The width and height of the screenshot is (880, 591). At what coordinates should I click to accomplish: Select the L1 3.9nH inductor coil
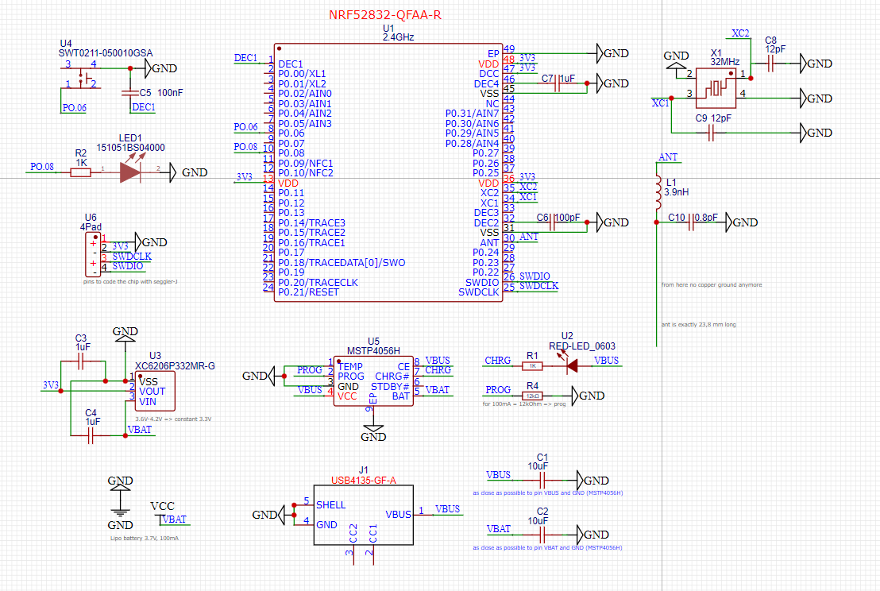658,195
